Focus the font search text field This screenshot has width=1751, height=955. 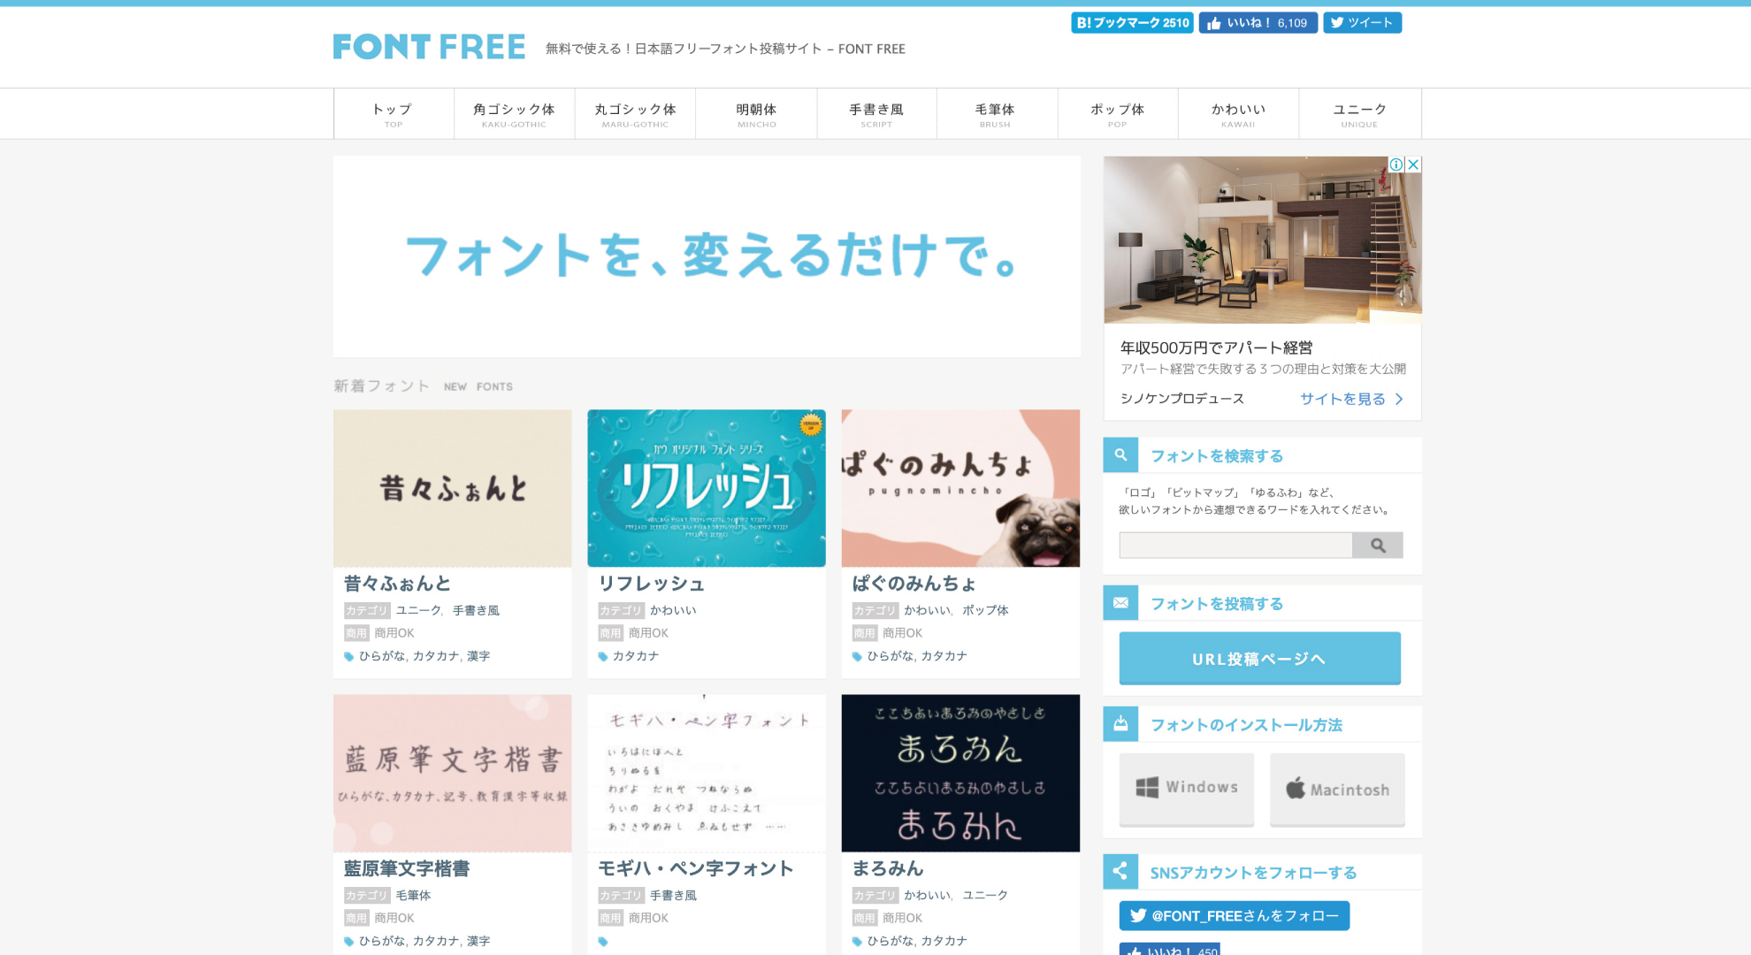pyautogui.click(x=1235, y=546)
